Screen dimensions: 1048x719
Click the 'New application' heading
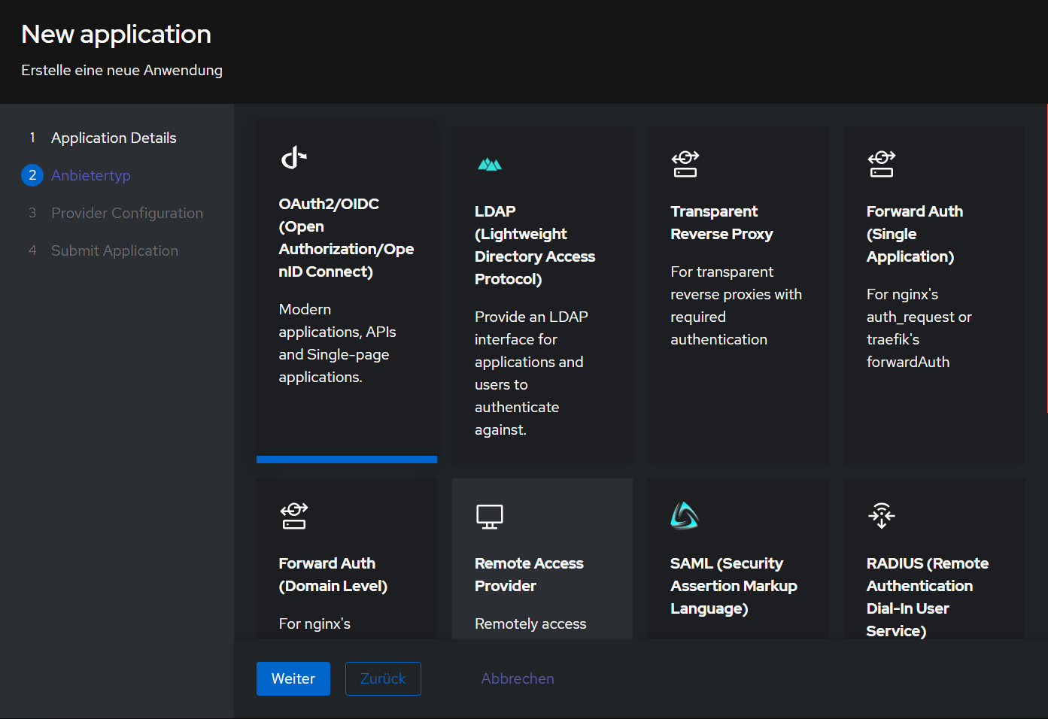coord(116,34)
